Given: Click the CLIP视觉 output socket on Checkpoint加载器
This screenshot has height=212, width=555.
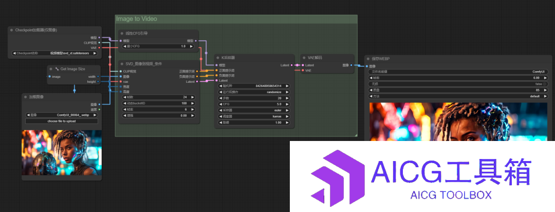Looking at the screenshot, I should [x=99, y=42].
